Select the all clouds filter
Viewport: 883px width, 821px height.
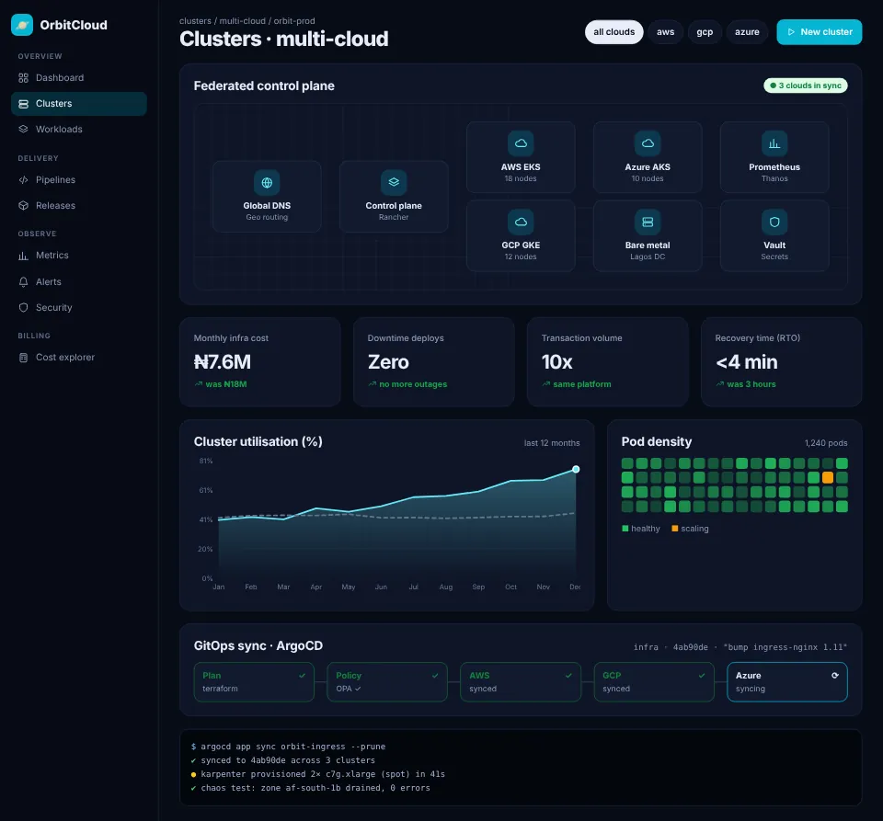coord(614,32)
